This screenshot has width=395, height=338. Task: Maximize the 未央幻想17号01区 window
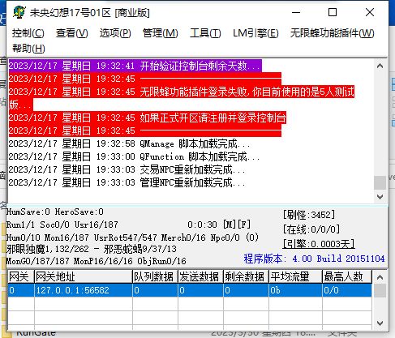point(333,12)
